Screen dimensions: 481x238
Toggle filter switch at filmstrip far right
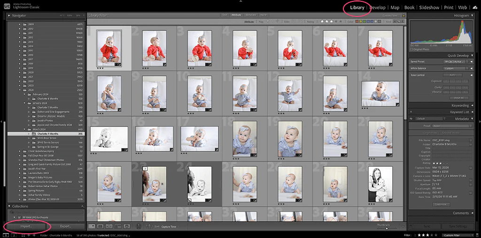pos(476,235)
